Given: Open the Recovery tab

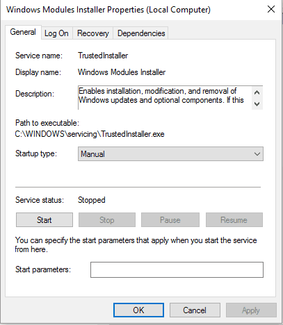Looking at the screenshot, I should coord(93,33).
